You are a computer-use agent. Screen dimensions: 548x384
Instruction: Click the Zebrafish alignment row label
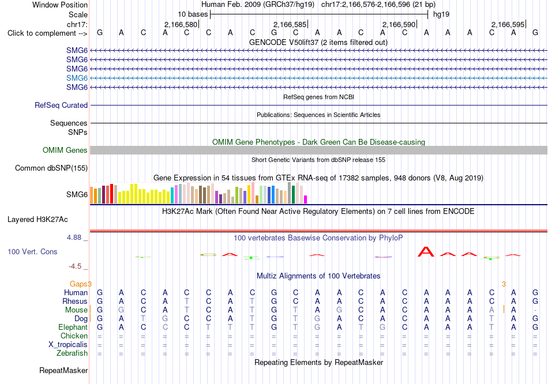72,353
